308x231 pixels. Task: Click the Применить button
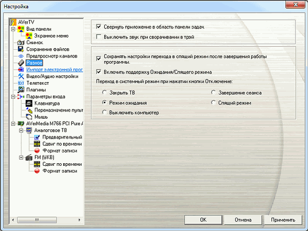pyautogui.click(x=283, y=220)
